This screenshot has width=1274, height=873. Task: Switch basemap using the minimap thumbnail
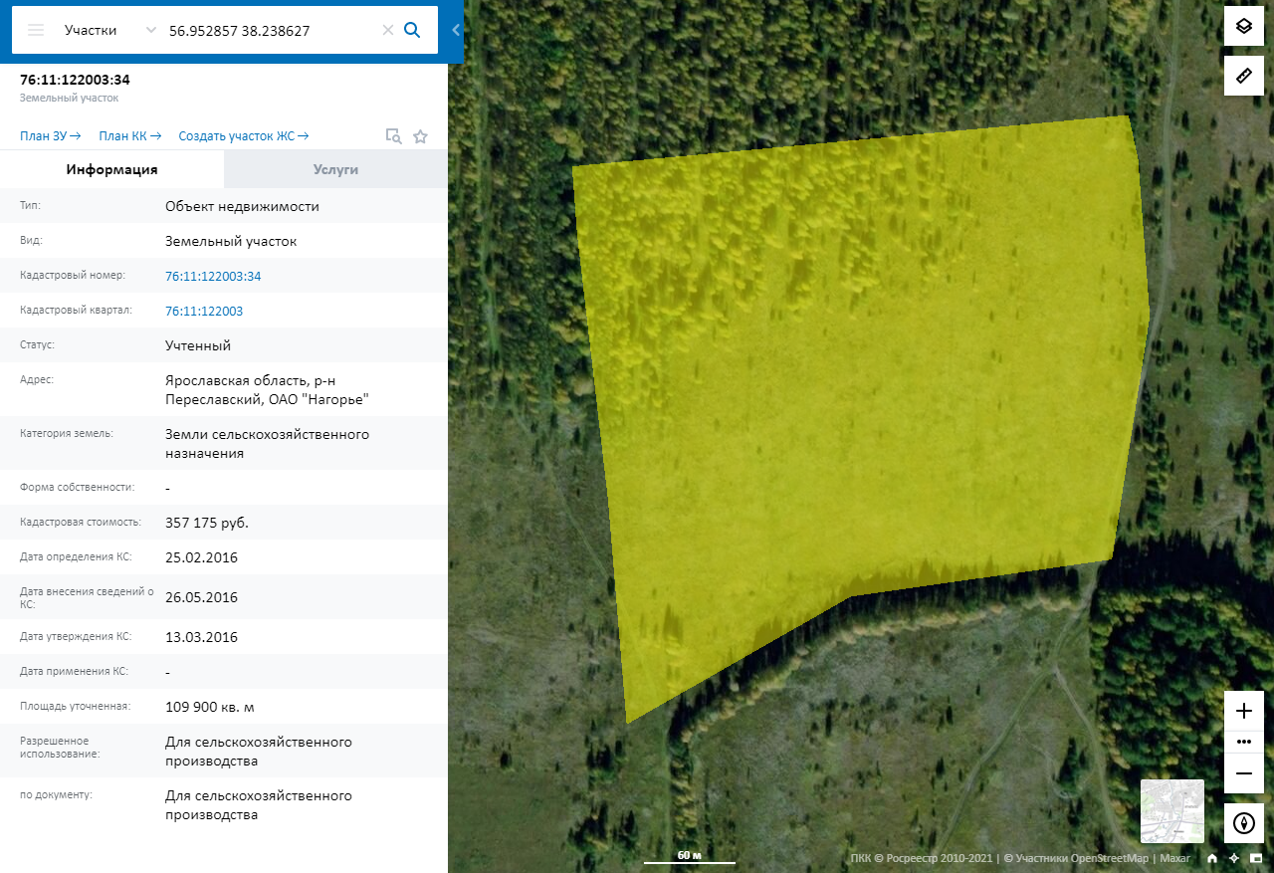point(1171,811)
